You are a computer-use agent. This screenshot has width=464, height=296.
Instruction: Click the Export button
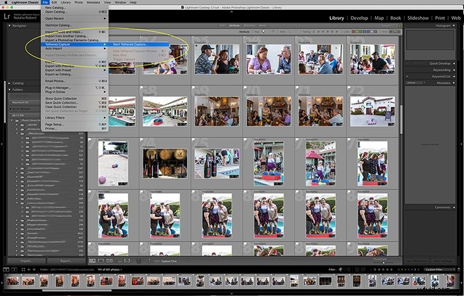click(x=66, y=261)
